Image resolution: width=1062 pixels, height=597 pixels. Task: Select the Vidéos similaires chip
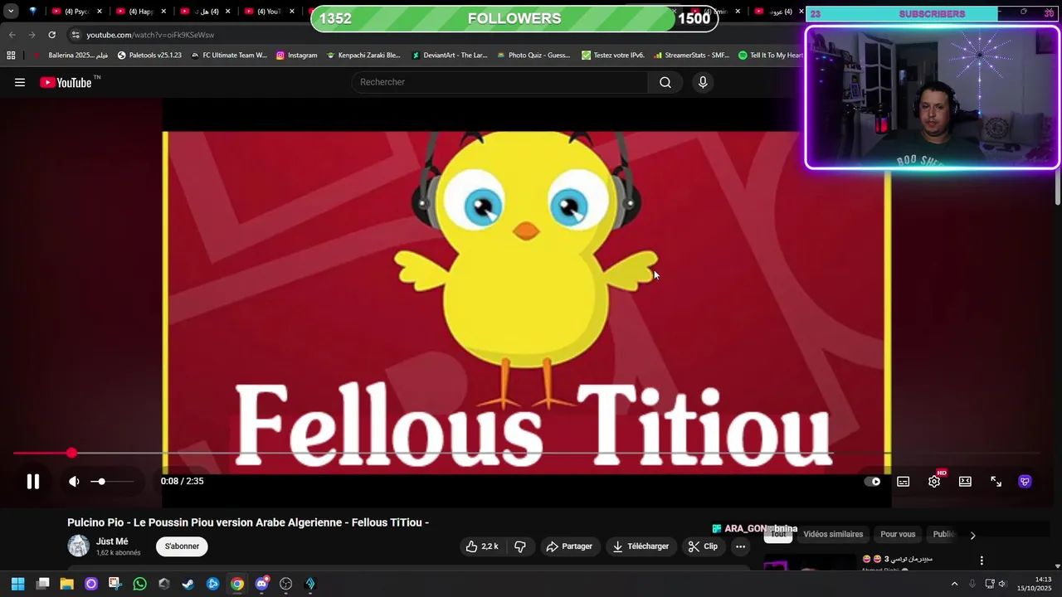pyautogui.click(x=833, y=534)
